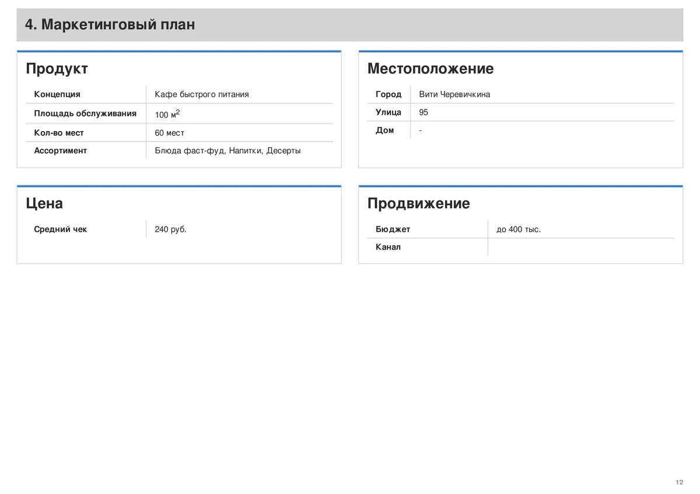The height and width of the screenshot is (494, 700).
Task: Click the 'Продвижение' section heading
Action: click(x=418, y=204)
